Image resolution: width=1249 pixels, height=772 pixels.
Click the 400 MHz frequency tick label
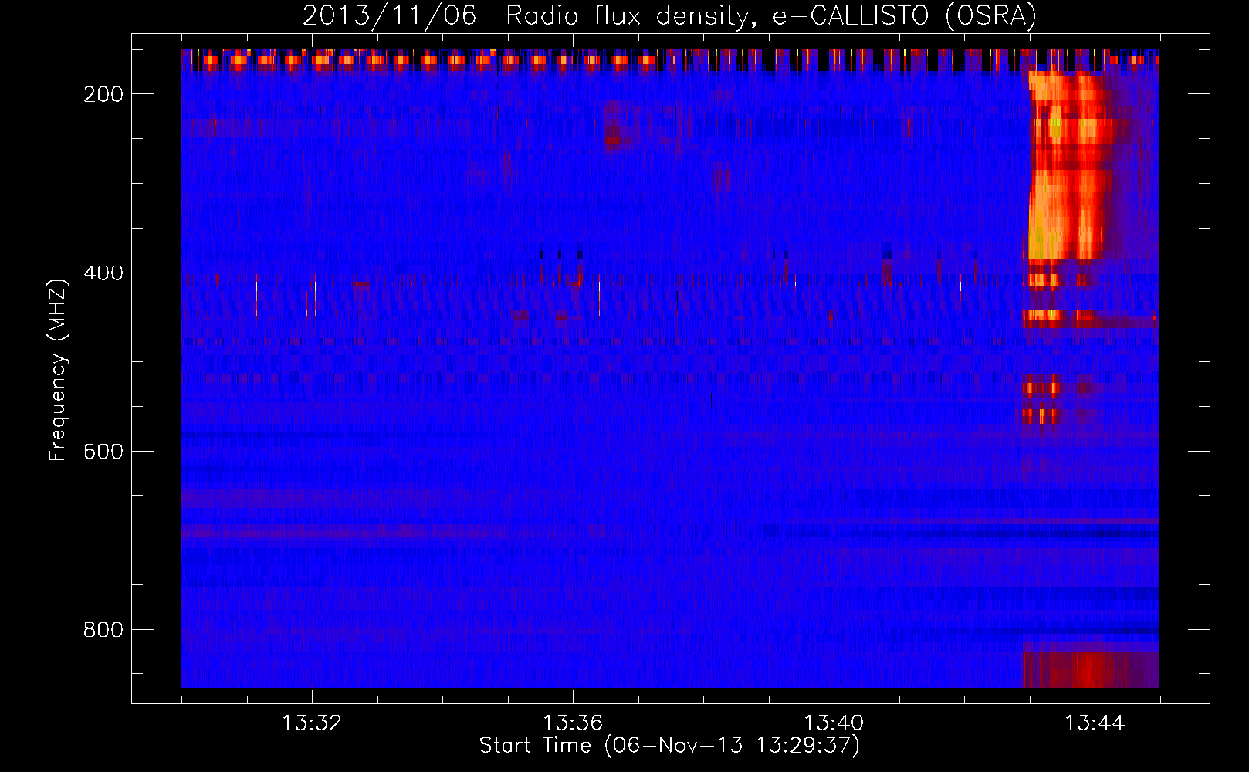103,273
